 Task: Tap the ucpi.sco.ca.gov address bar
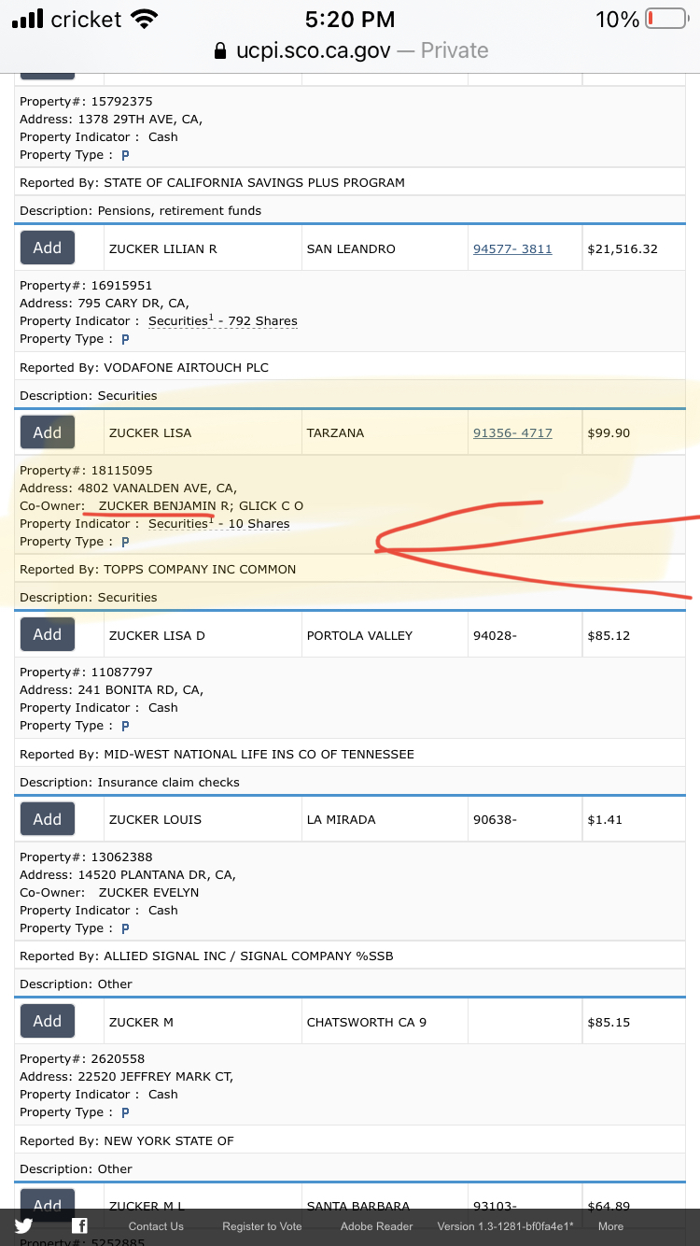click(350, 50)
